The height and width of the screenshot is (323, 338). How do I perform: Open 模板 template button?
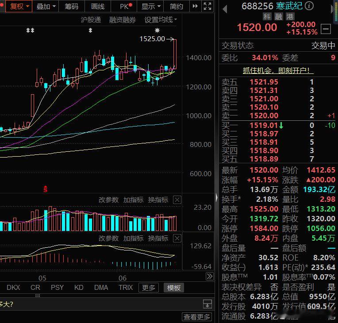[x=174, y=288]
